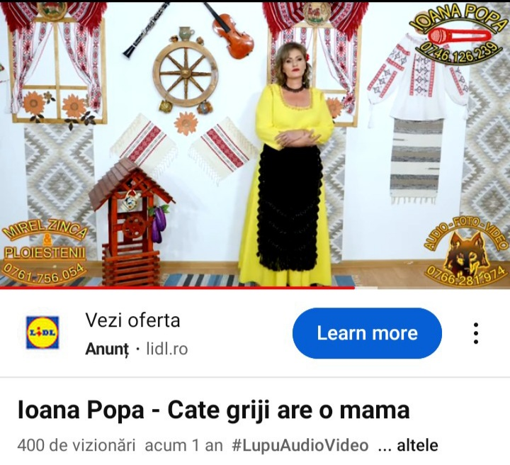Tap the Anunț ad label

click(x=107, y=349)
